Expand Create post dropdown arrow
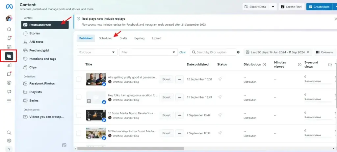Screen dimensions: 337x152 (x=335, y=7)
